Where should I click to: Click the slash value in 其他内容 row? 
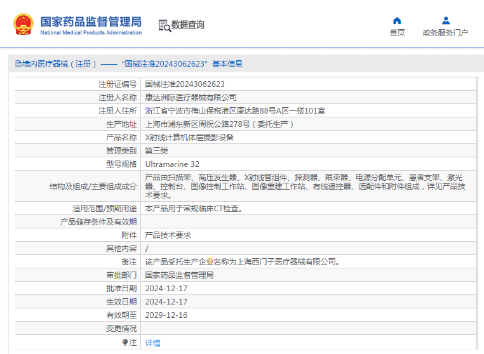coord(147,249)
